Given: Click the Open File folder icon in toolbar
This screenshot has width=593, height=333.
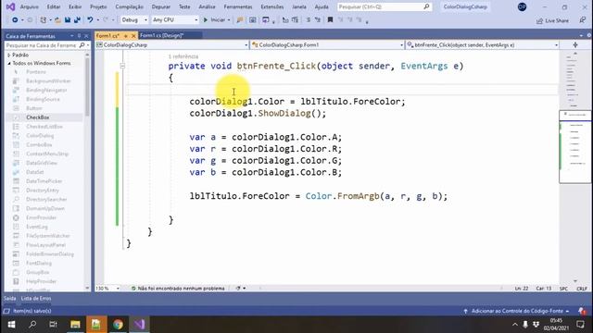Looking at the screenshot, I should [x=57, y=19].
